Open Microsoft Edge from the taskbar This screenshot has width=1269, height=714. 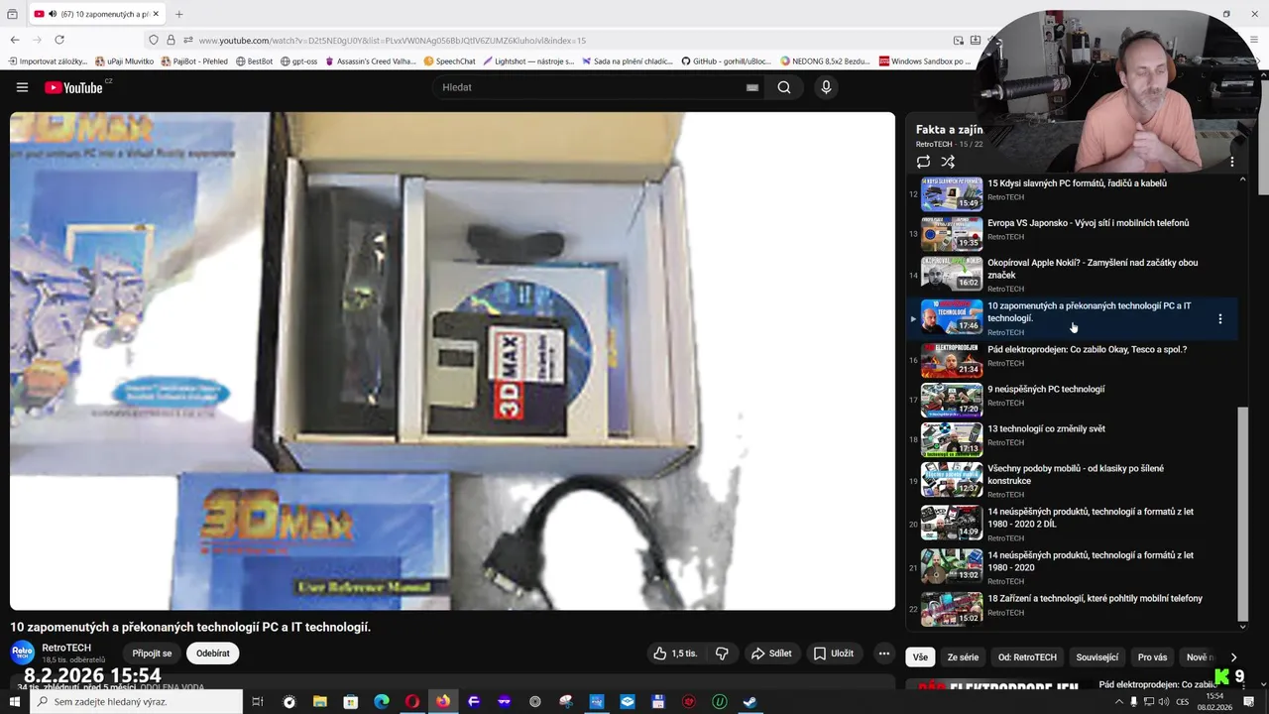[382, 702]
